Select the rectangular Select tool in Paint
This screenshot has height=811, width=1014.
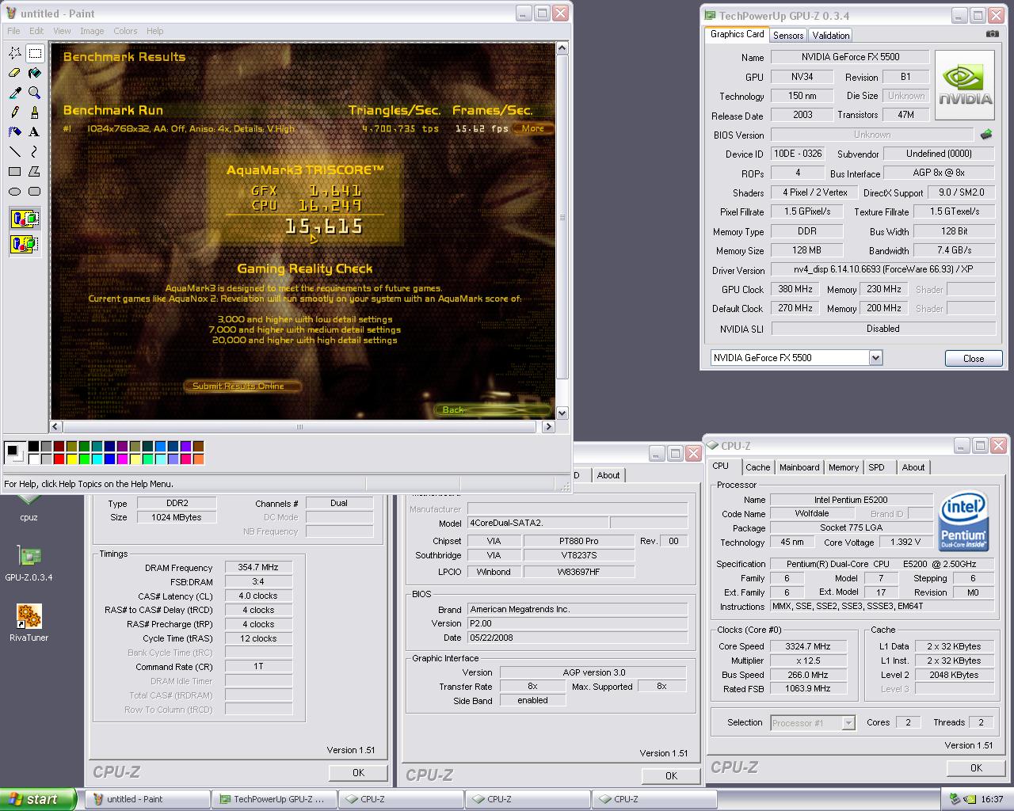35,53
